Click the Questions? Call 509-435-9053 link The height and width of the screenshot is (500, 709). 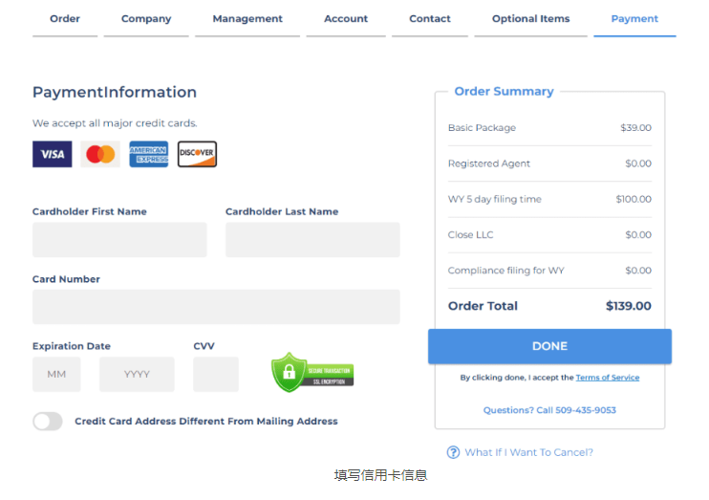549,410
